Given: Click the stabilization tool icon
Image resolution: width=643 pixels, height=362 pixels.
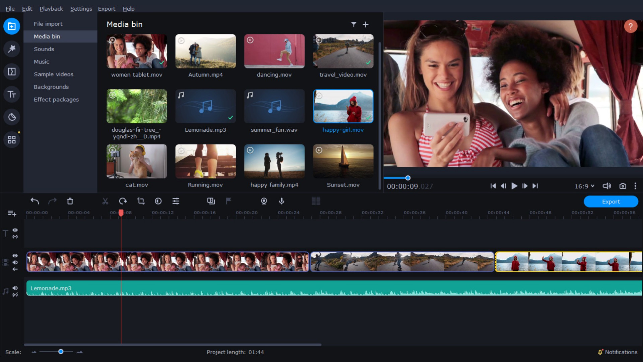Looking at the screenshot, I should pos(264,201).
